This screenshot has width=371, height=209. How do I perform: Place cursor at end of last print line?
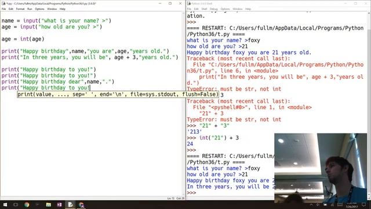(90, 88)
